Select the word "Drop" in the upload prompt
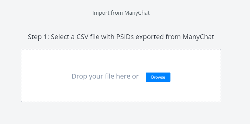The height and width of the screenshot is (124, 250). pyautogui.click(x=79, y=76)
